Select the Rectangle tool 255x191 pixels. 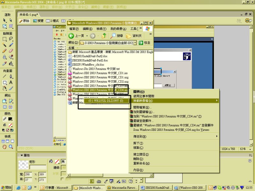[x=4, y=82]
